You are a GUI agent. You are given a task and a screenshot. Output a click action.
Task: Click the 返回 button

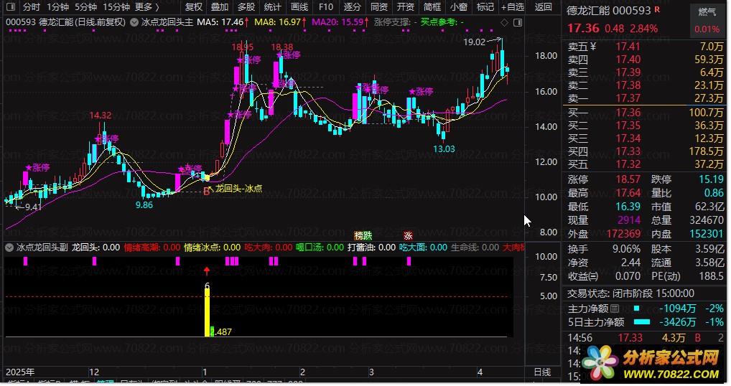pyautogui.click(x=544, y=7)
